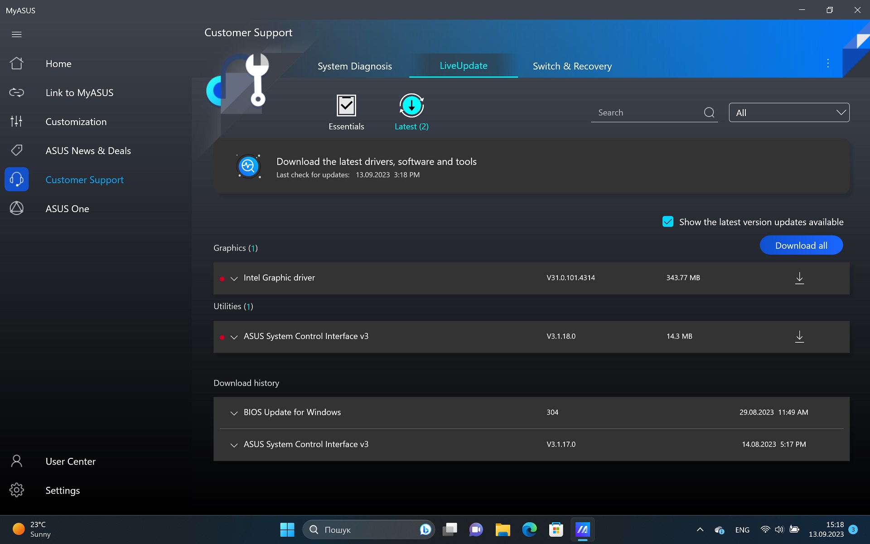Click Settings label in sidebar

click(x=63, y=491)
